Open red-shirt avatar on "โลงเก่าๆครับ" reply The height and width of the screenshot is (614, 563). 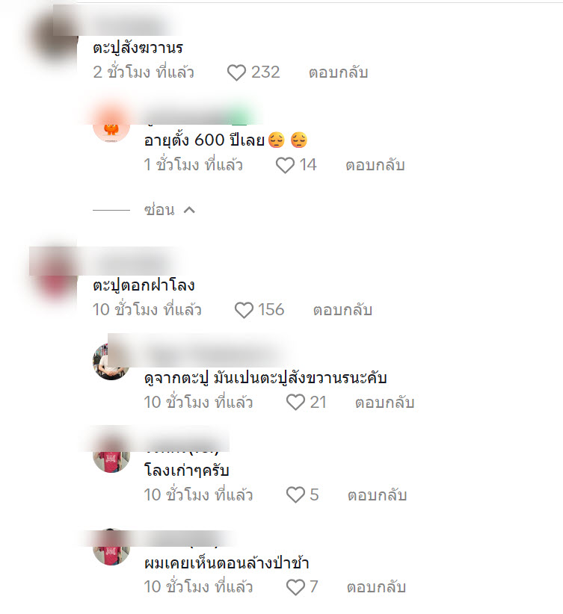click(x=111, y=454)
